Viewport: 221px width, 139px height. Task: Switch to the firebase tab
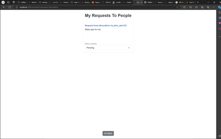64,2
